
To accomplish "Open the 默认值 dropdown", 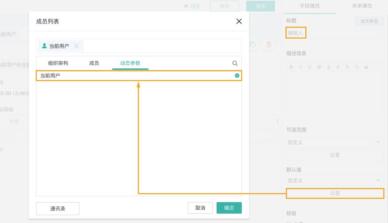I will coord(378,180).
